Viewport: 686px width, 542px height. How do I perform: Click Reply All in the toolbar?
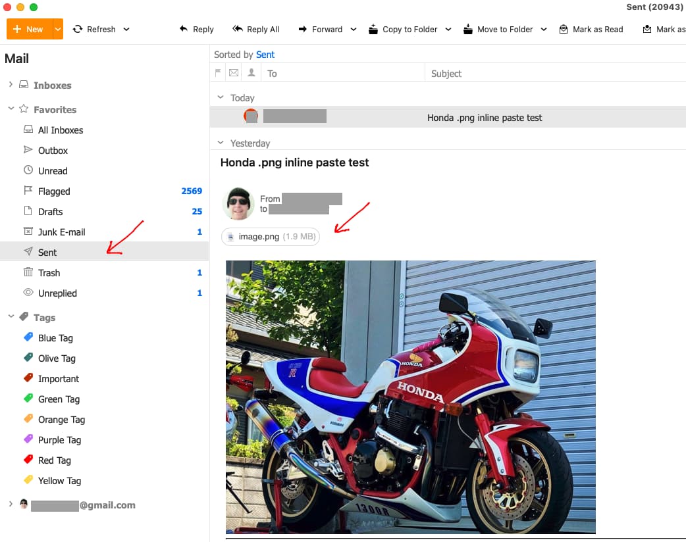256,30
